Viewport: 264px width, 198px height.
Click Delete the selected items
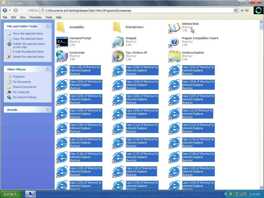pos(28,57)
